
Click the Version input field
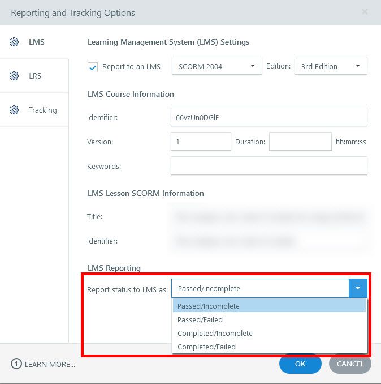(201, 142)
